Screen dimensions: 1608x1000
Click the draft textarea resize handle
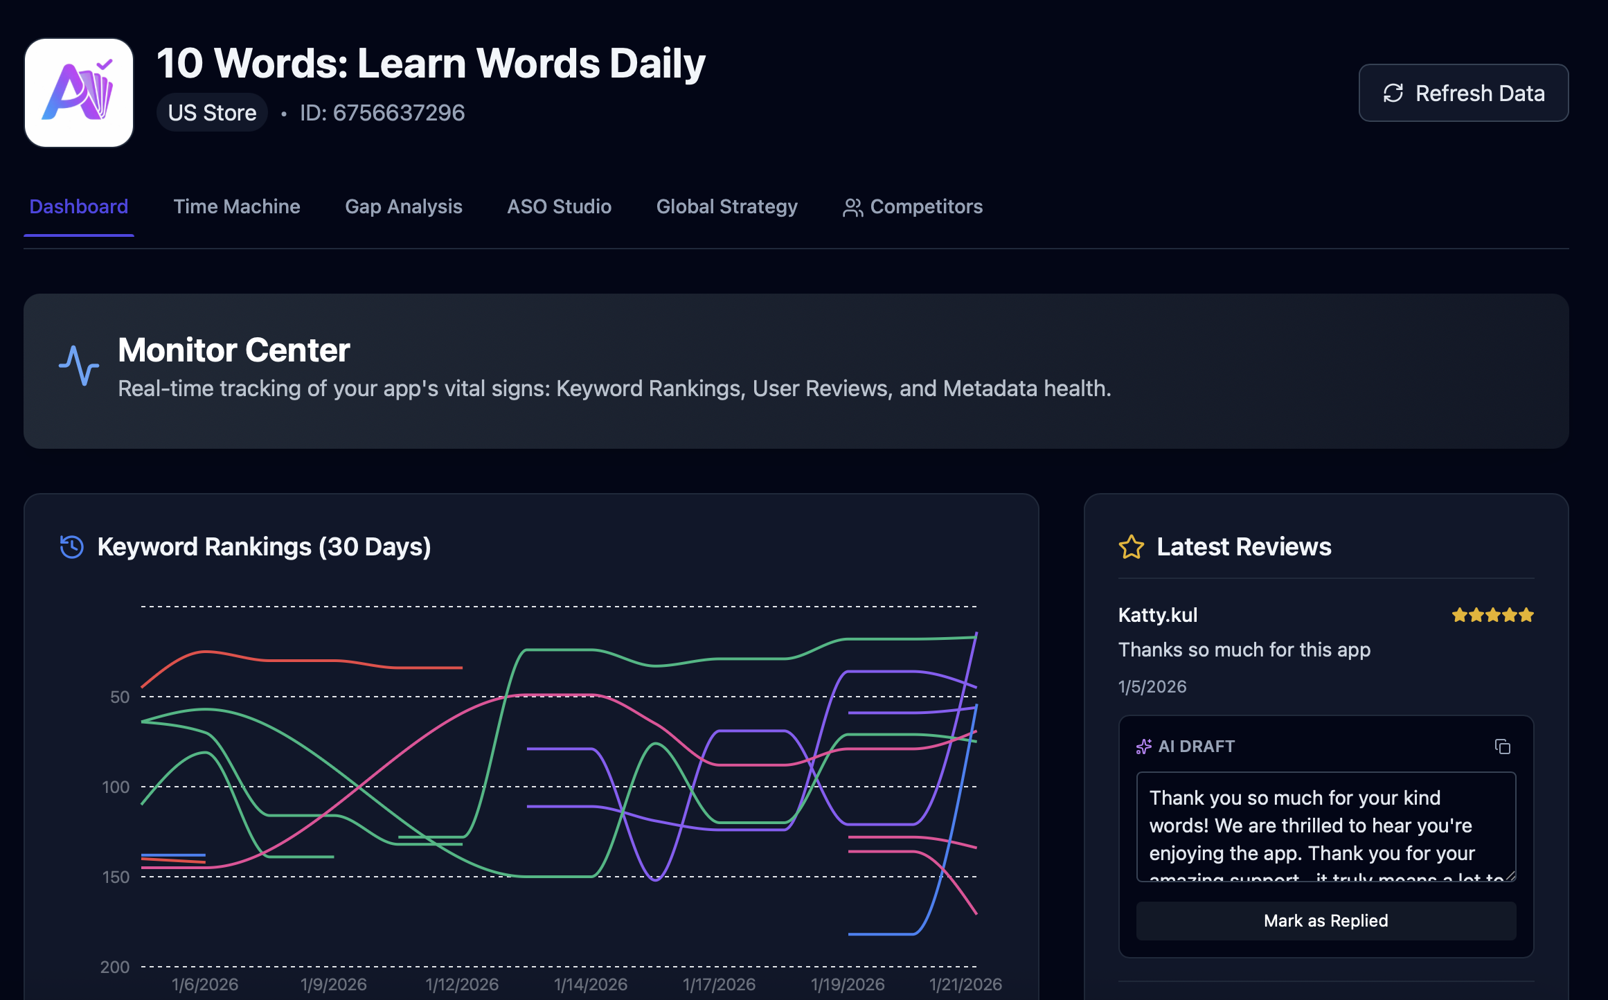tap(1510, 876)
